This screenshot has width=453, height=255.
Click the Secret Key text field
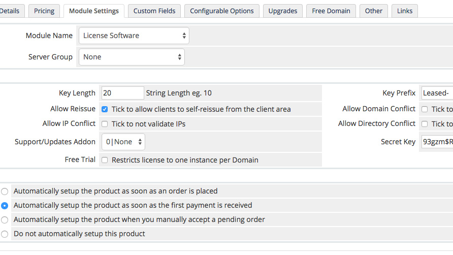pyautogui.click(x=437, y=142)
